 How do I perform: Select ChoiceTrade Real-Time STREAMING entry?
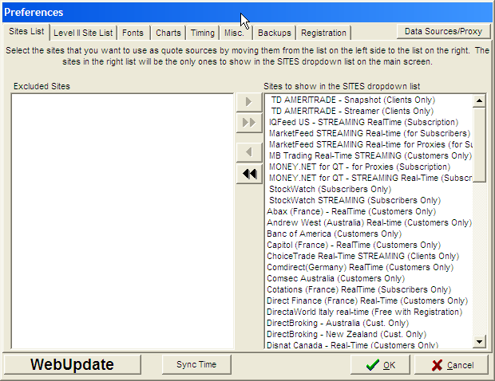coord(368,256)
